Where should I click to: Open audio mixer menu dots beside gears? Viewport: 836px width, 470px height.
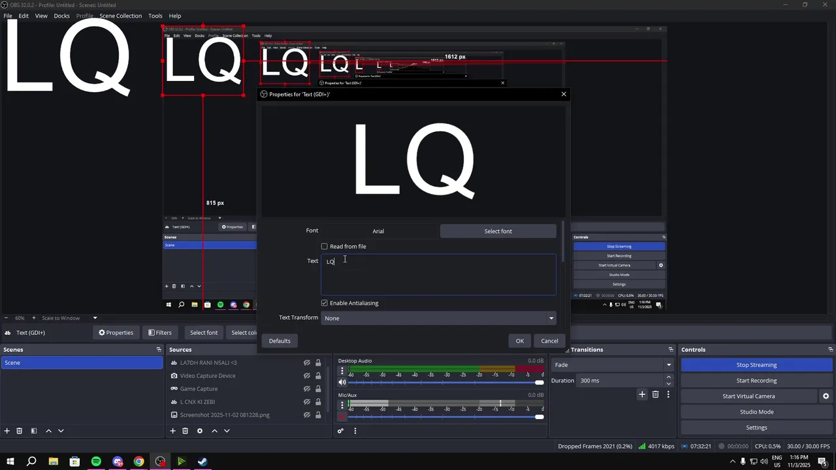tap(355, 431)
